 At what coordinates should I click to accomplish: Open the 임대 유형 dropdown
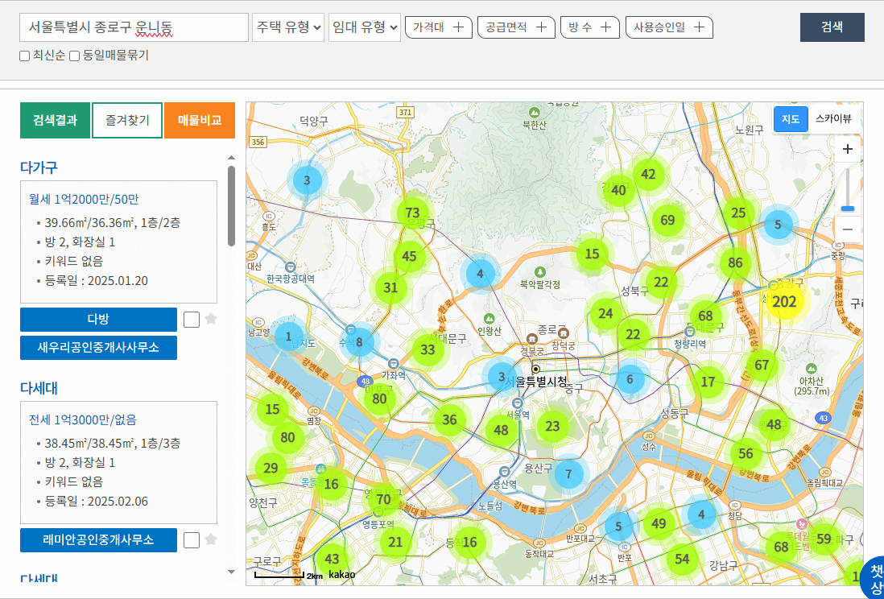tap(365, 27)
